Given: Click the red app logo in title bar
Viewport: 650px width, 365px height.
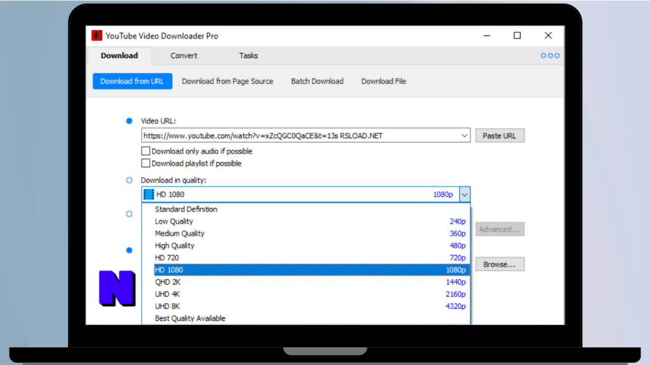Looking at the screenshot, I should 96,35.
